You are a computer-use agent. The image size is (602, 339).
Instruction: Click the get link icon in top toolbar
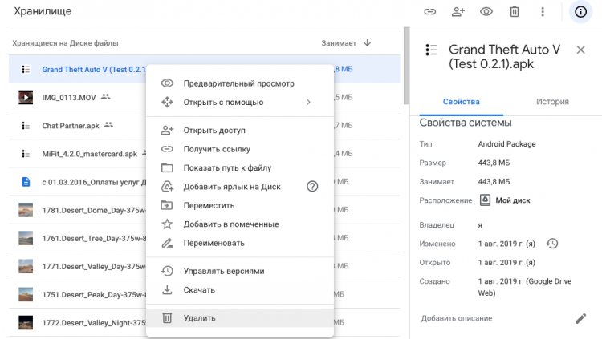(x=429, y=12)
